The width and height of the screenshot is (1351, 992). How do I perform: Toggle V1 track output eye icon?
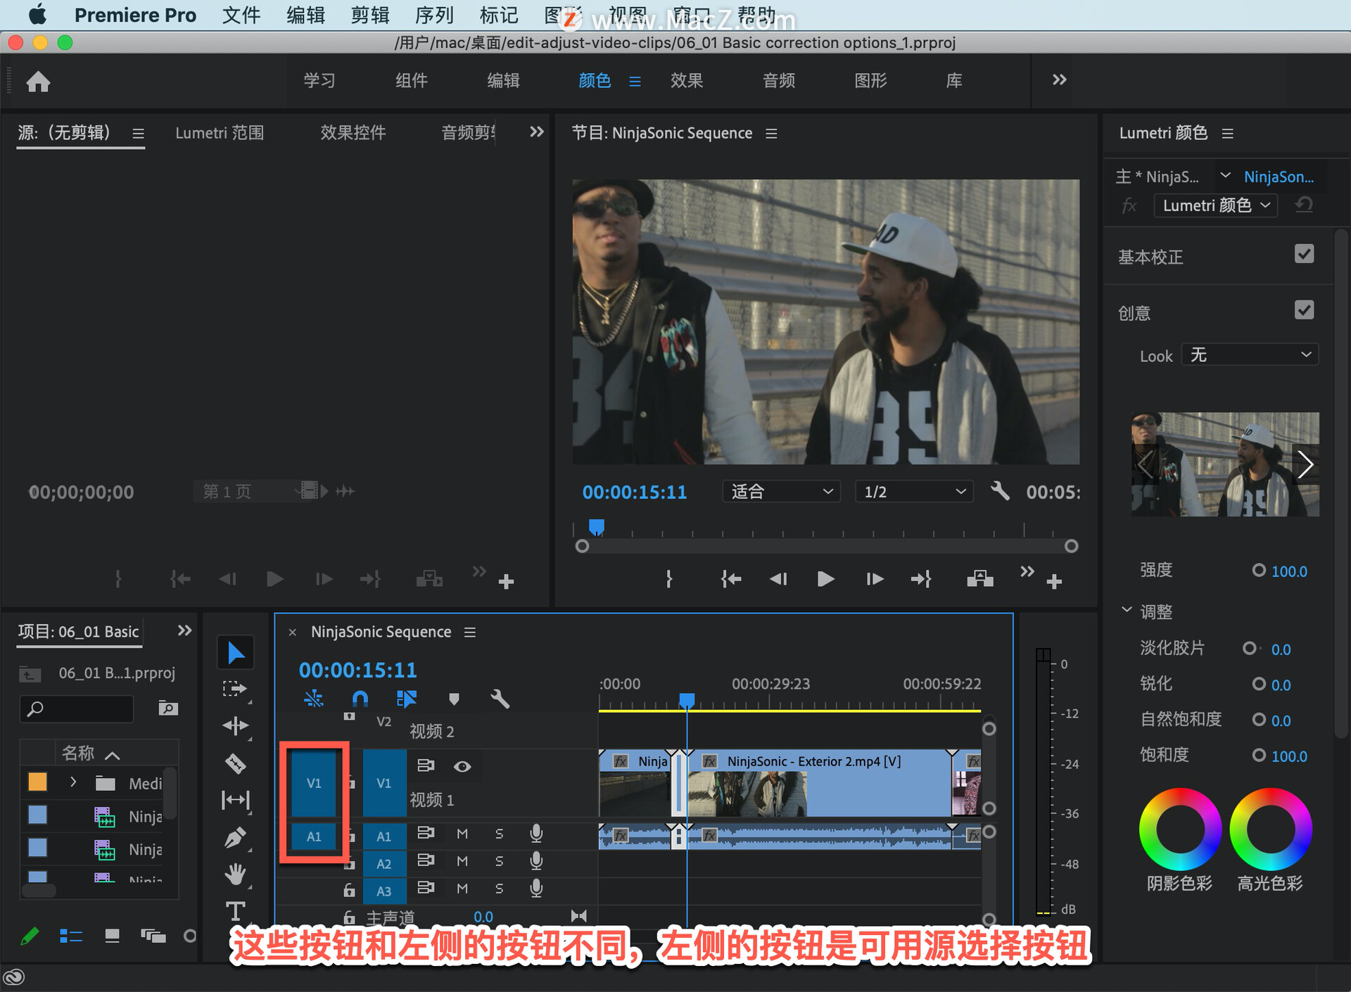point(462,766)
